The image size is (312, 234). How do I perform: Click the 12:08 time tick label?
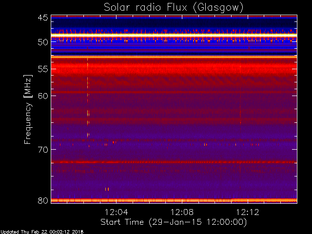pyautogui.click(x=182, y=212)
